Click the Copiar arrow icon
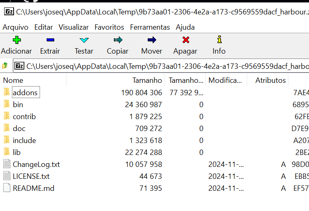Viewport: 309px width, 211px height. 118,40
